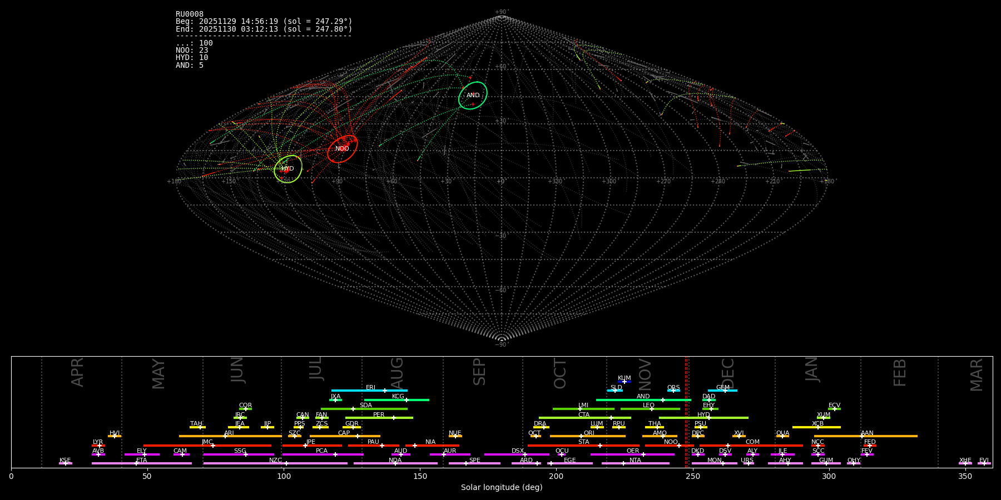
Task: Click the CAP shower bar in timeline
Action: tap(345, 436)
